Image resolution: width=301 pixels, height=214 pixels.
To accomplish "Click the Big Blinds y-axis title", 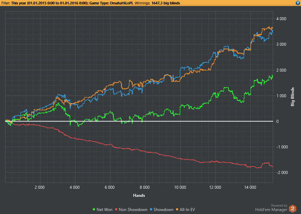I will tap(292, 97).
